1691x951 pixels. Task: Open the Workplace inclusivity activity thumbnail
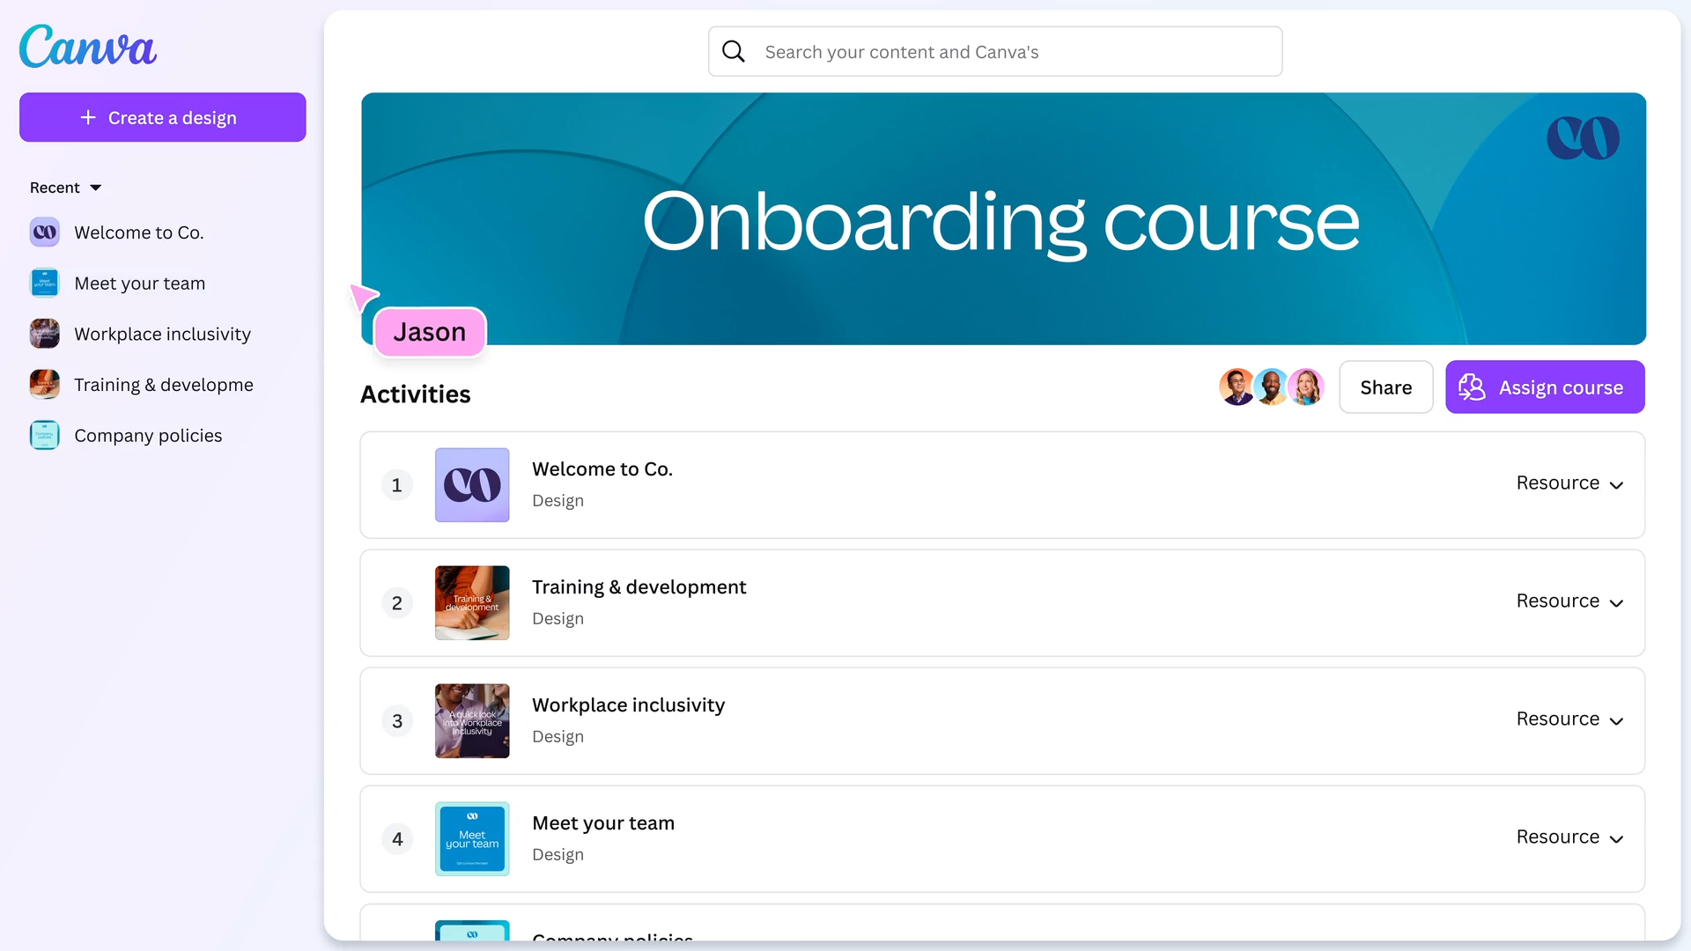[472, 721]
